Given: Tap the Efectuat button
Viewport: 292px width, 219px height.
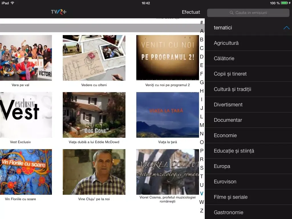Looking at the screenshot, I should pos(191,12).
